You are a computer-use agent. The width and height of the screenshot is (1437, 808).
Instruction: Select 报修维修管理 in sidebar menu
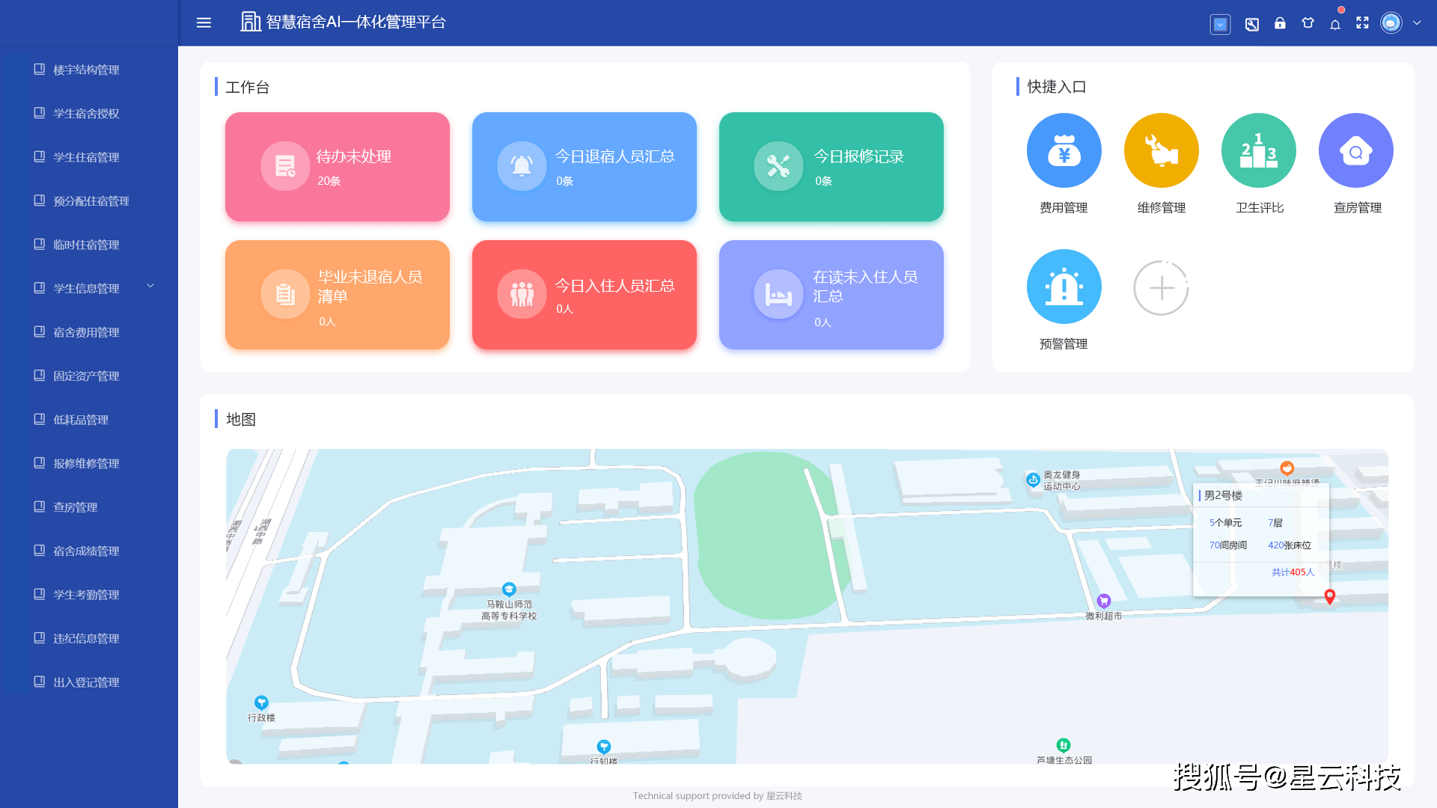click(86, 463)
